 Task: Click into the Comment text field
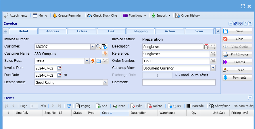(x=179, y=82)
